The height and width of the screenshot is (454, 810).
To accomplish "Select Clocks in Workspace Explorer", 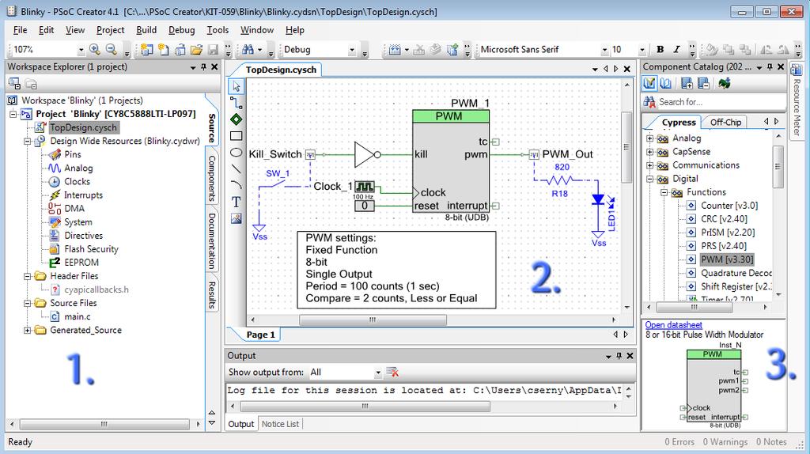I will (77, 181).
